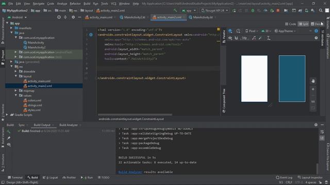This screenshot has width=330, height=185.
Task: Open the Refactor menu
Action: click(75, 4)
